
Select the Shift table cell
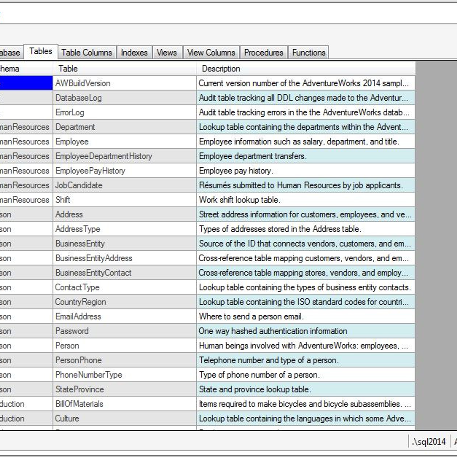(125, 200)
